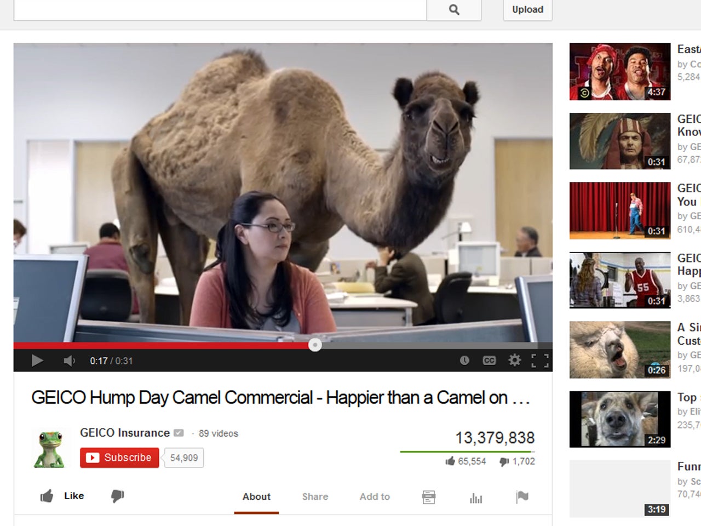Focus the YouTube search input field
Screen dimensions: 701x526
point(220,10)
